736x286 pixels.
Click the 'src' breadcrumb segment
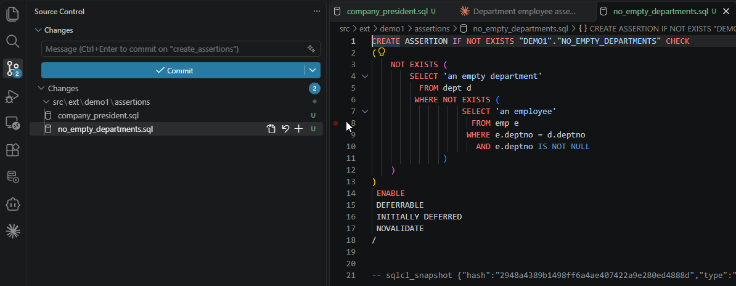pos(345,28)
